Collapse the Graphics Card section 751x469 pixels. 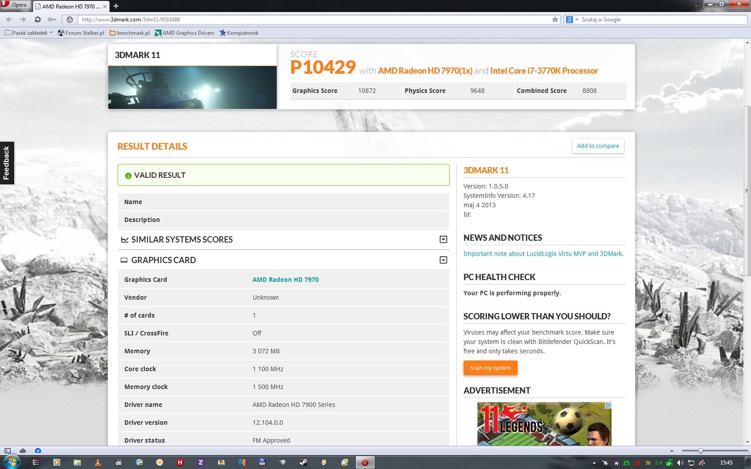[x=443, y=260]
